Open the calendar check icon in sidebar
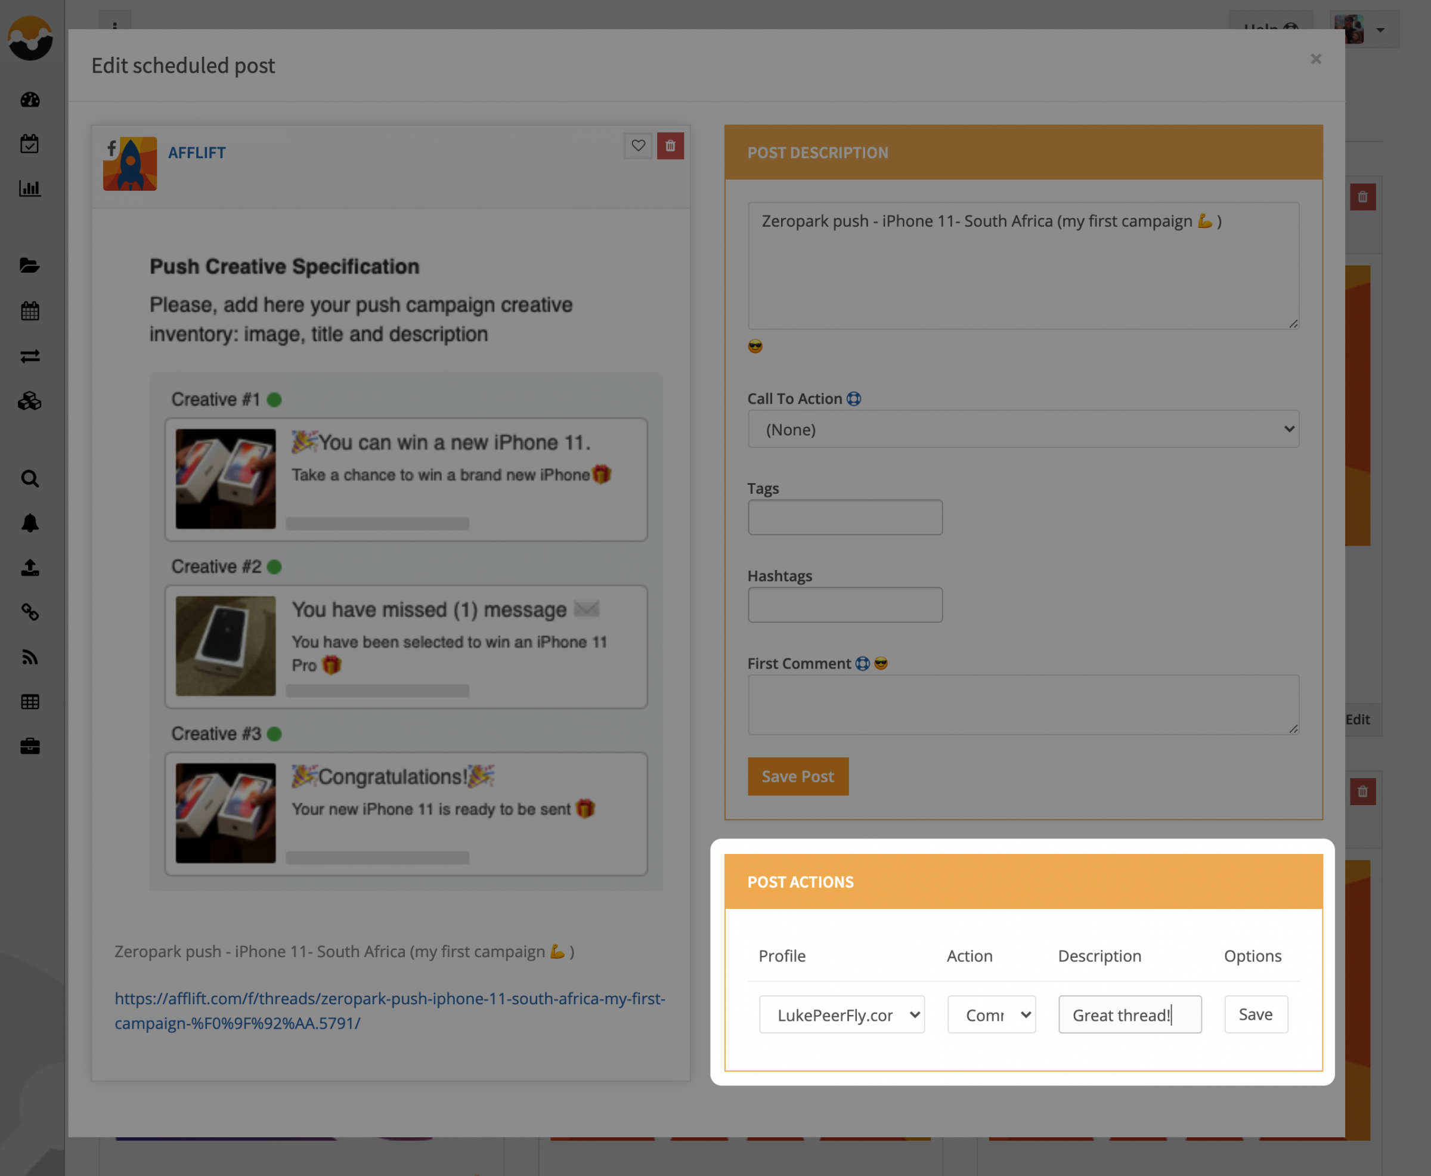Screen dimensions: 1431x1176 (30, 144)
